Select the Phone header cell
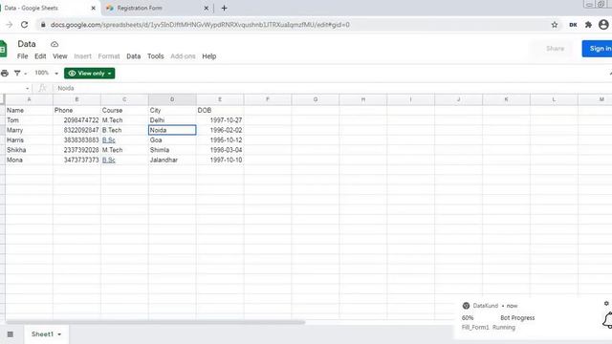Image resolution: width=612 pixels, height=344 pixels. point(76,111)
